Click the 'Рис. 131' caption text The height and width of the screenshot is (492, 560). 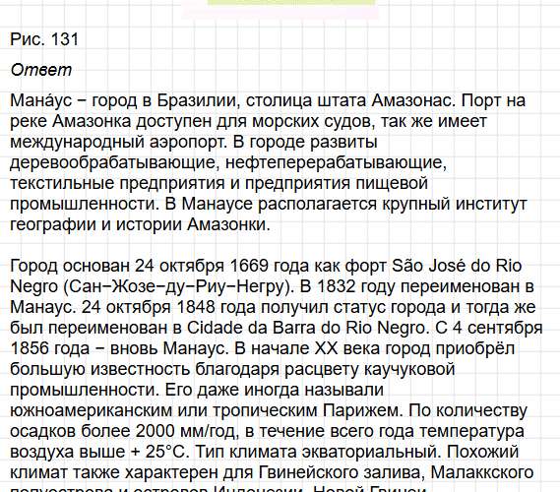44,39
